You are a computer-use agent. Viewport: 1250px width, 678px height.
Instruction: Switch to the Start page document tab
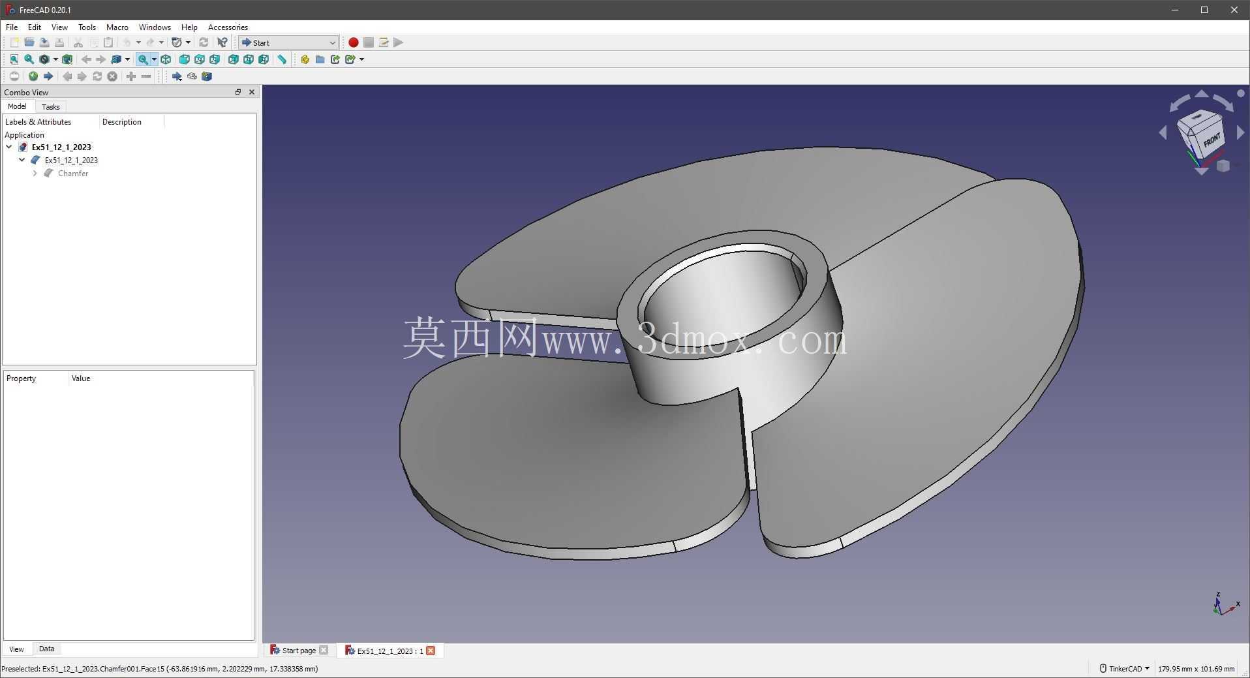[x=299, y=651]
